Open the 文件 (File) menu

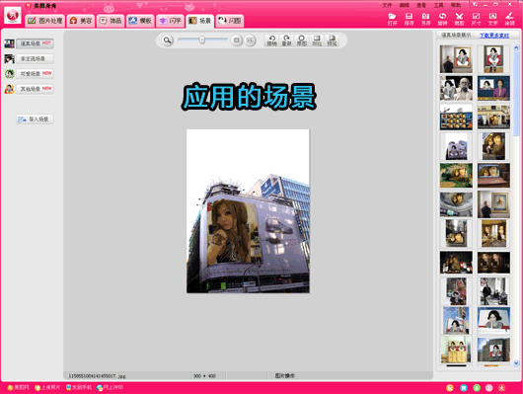click(x=387, y=5)
